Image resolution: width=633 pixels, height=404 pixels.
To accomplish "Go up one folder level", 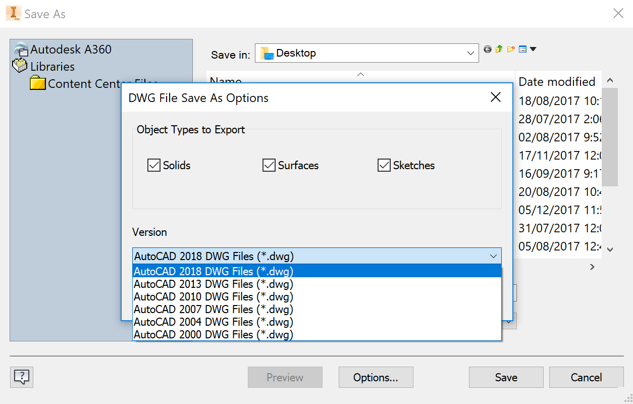I will pos(499,49).
